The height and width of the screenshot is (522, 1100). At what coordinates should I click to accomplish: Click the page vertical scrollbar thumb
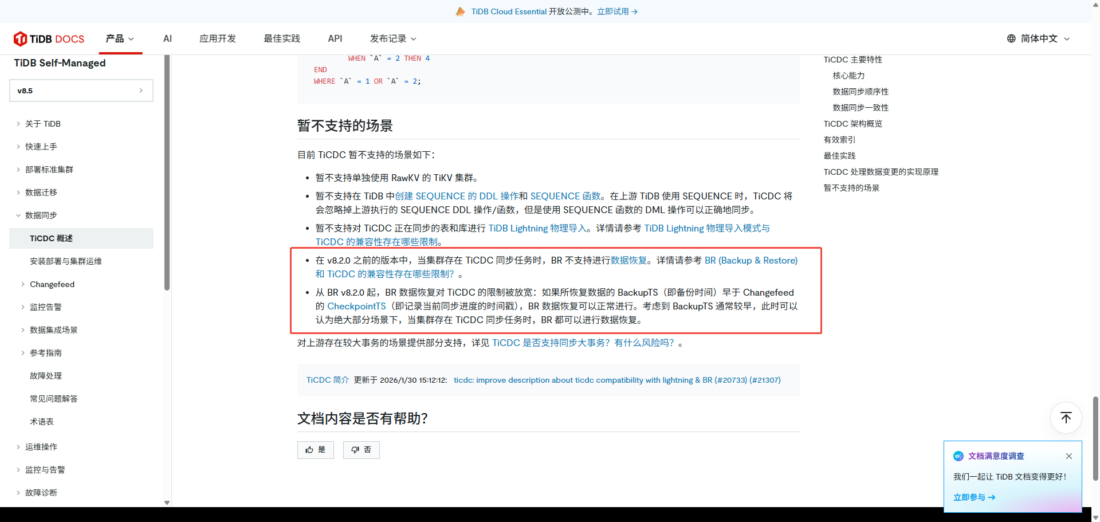tap(1095, 438)
